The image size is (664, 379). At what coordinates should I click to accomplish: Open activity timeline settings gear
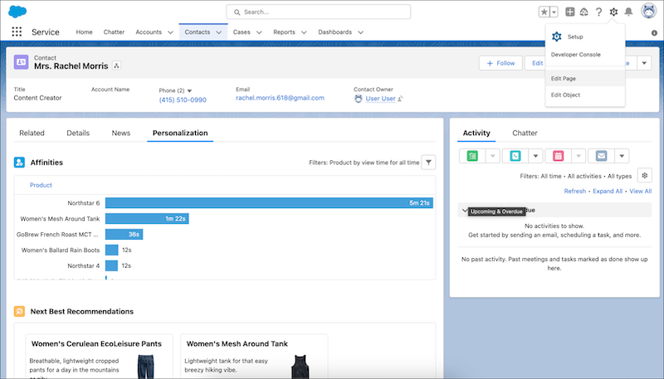click(645, 175)
